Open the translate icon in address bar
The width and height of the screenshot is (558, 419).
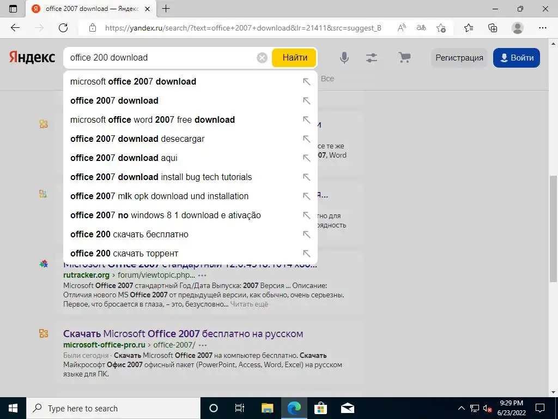(x=421, y=28)
